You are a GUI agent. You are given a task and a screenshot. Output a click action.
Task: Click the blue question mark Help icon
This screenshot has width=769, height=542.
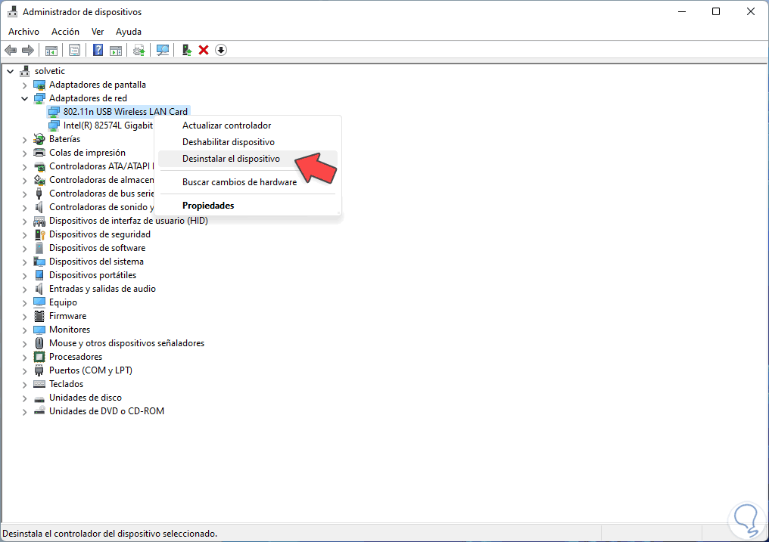(x=98, y=50)
